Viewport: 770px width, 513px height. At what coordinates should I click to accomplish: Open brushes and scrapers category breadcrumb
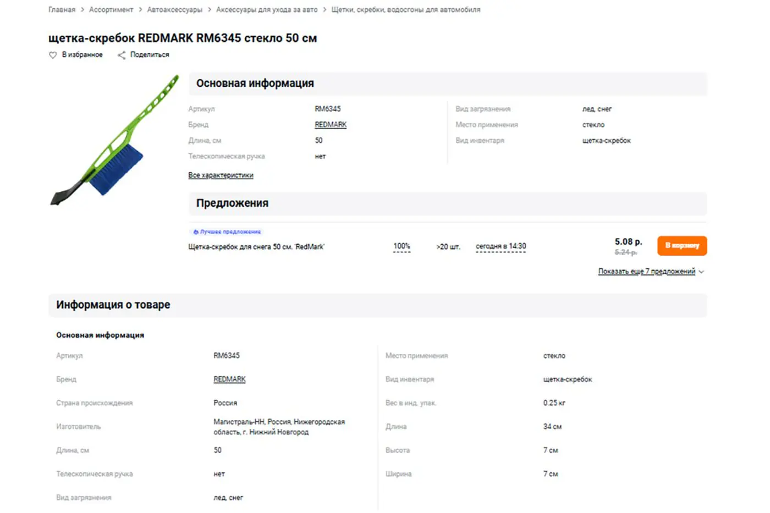pyautogui.click(x=406, y=10)
